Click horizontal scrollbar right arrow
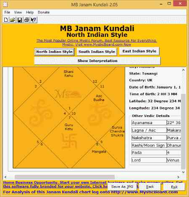This screenshot has width=189, height=197. [178, 177]
